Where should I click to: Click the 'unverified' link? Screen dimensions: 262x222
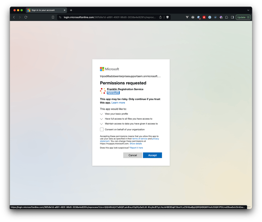(113, 93)
